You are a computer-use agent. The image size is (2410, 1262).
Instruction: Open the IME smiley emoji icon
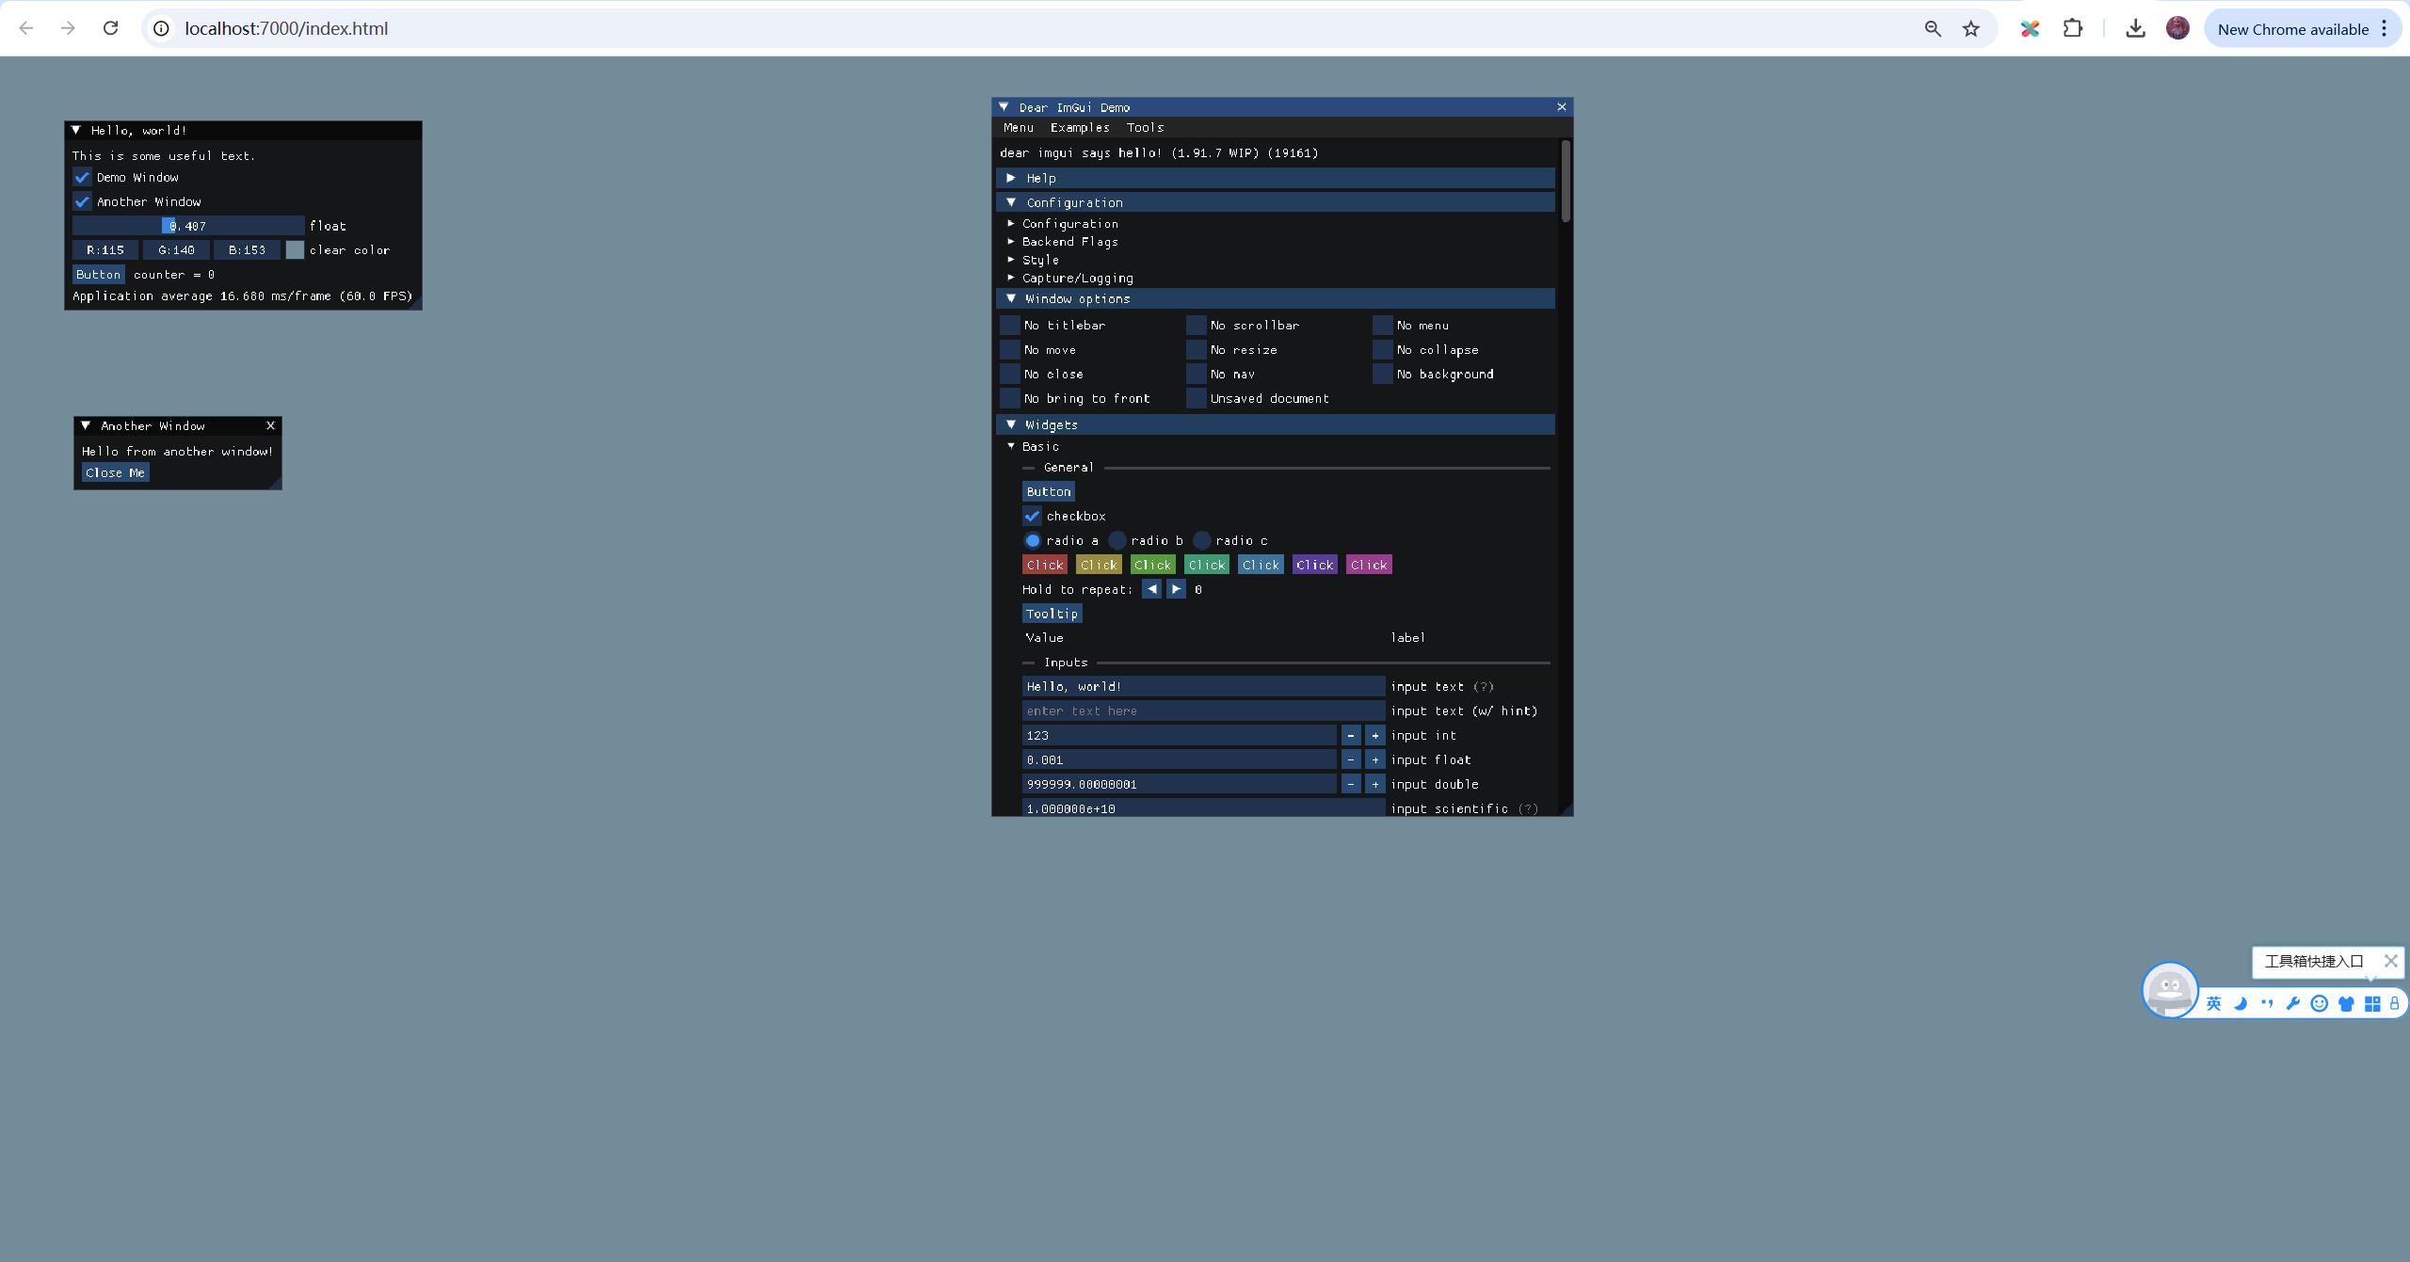pos(2320,1003)
